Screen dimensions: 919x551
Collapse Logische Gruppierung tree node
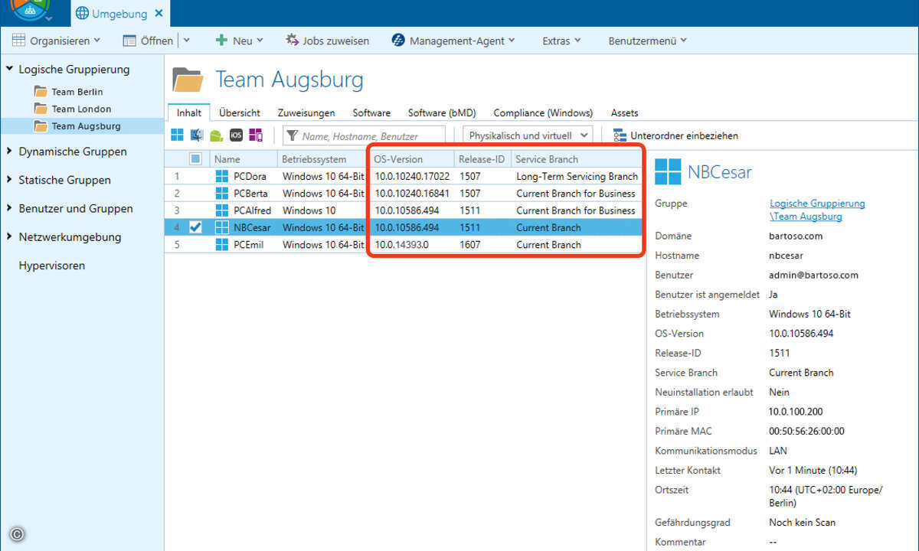pos(10,69)
